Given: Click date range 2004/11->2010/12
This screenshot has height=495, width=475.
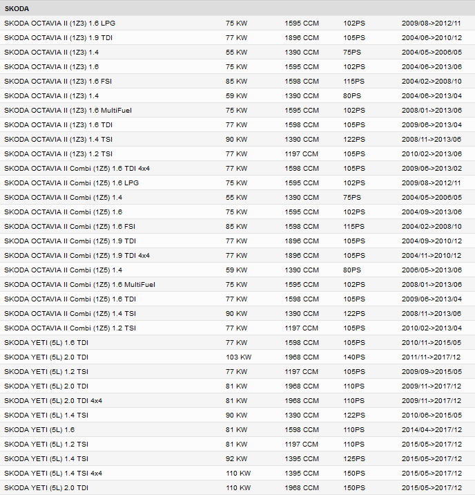Looking at the screenshot, I should pos(432,256).
